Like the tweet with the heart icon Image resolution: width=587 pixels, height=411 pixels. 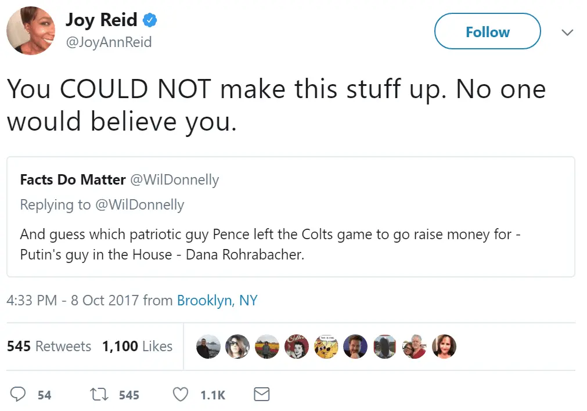point(181,395)
